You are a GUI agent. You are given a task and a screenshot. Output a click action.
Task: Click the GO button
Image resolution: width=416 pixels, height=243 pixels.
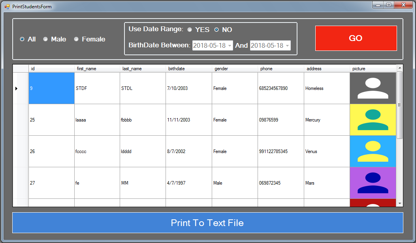(356, 38)
